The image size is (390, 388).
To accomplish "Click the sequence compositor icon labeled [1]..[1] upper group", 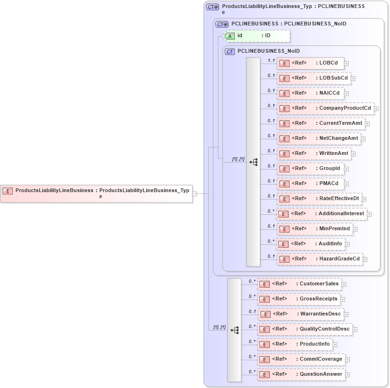I will pos(254,161).
